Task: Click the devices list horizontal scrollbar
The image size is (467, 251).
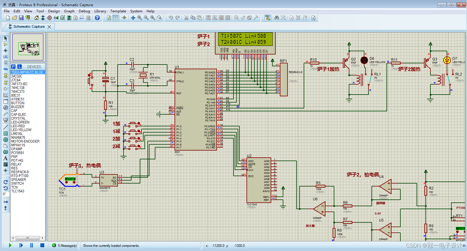Action: tap(28, 238)
